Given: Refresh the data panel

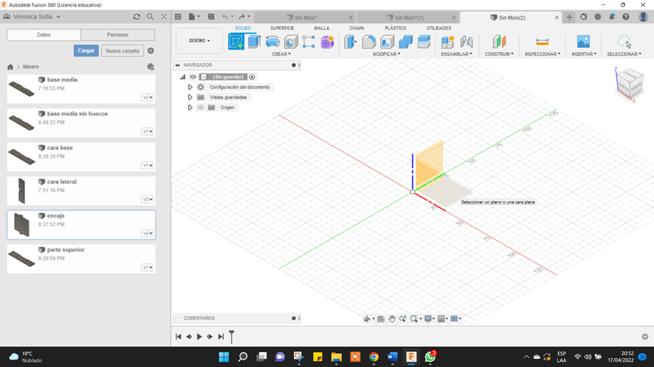Looking at the screenshot, I should pyautogui.click(x=137, y=17).
